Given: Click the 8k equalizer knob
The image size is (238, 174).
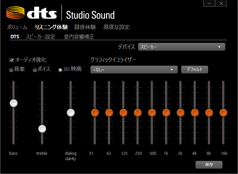Looking at the screenshot, I should pyautogui.click(x=209, y=113).
